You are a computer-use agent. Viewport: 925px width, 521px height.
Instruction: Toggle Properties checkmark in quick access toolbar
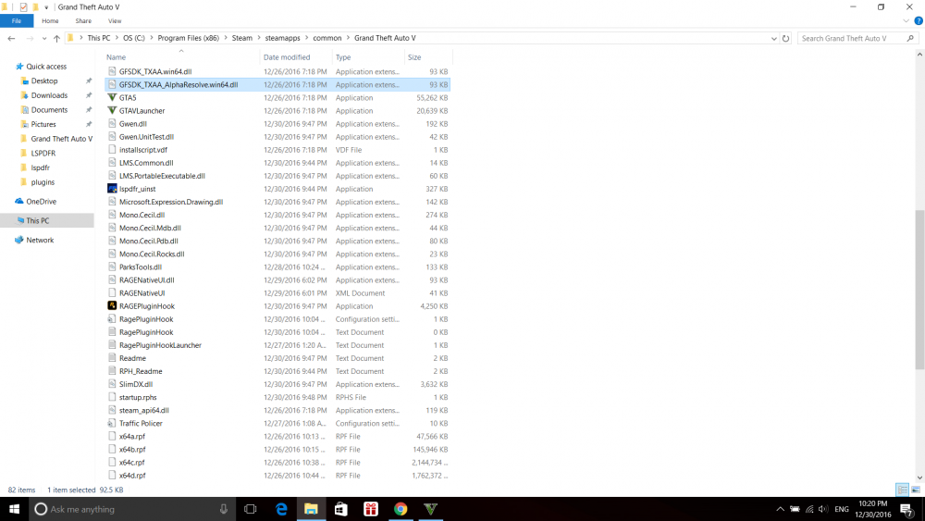coord(23,7)
